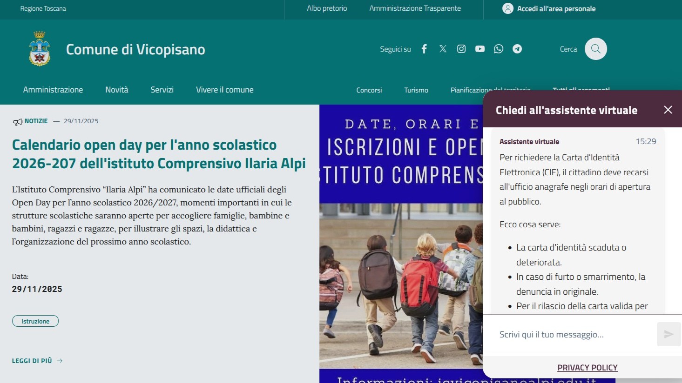Open the Facebook page icon
The image size is (682, 383).
click(424, 49)
